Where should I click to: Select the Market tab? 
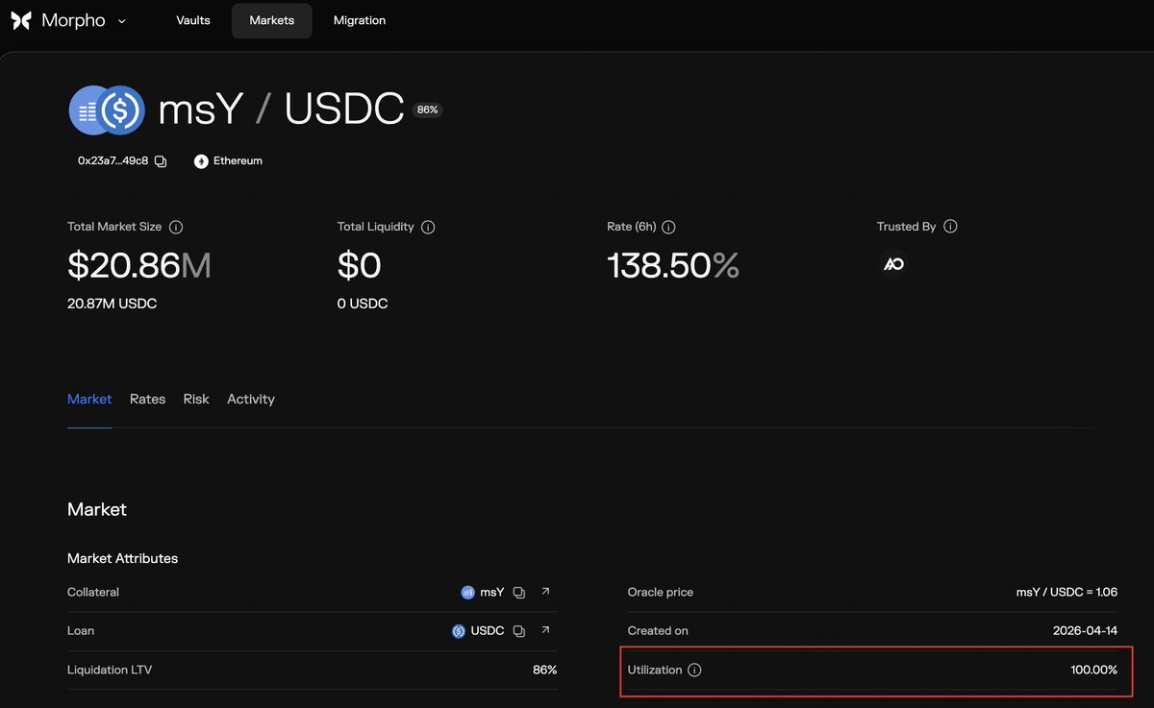pyautogui.click(x=89, y=399)
